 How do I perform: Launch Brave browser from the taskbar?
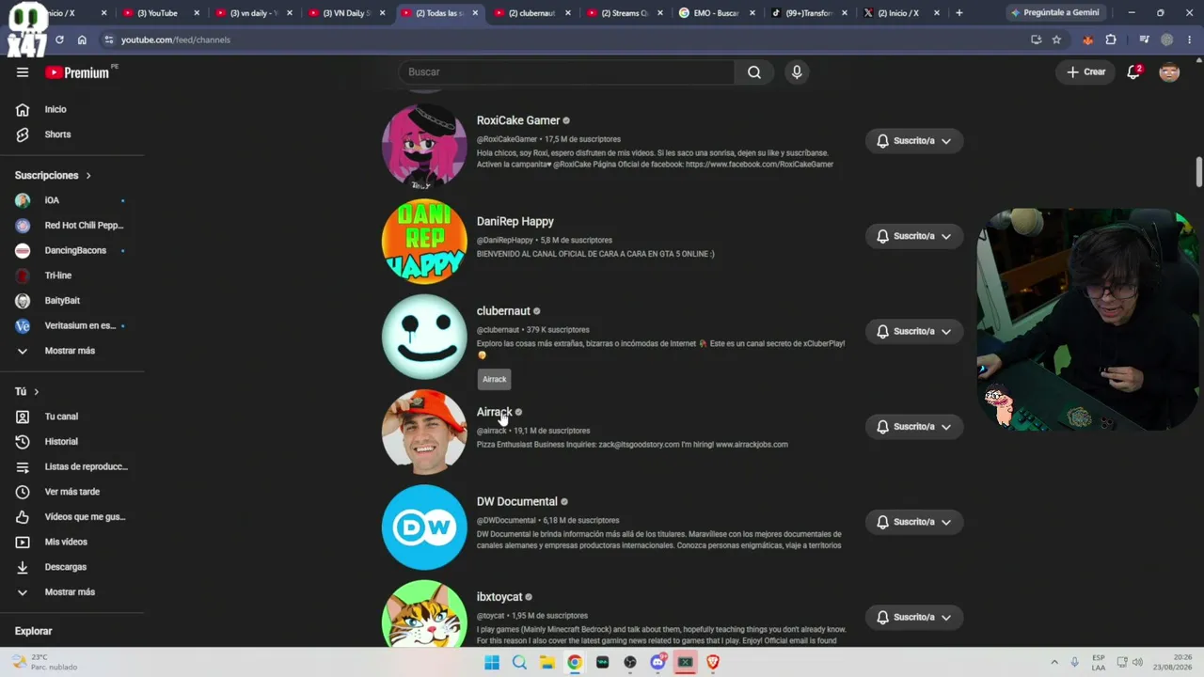pyautogui.click(x=713, y=662)
